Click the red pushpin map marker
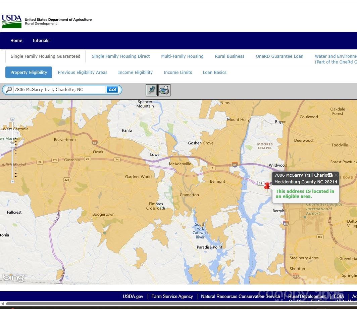The height and width of the screenshot is (309, 357). 267,186
